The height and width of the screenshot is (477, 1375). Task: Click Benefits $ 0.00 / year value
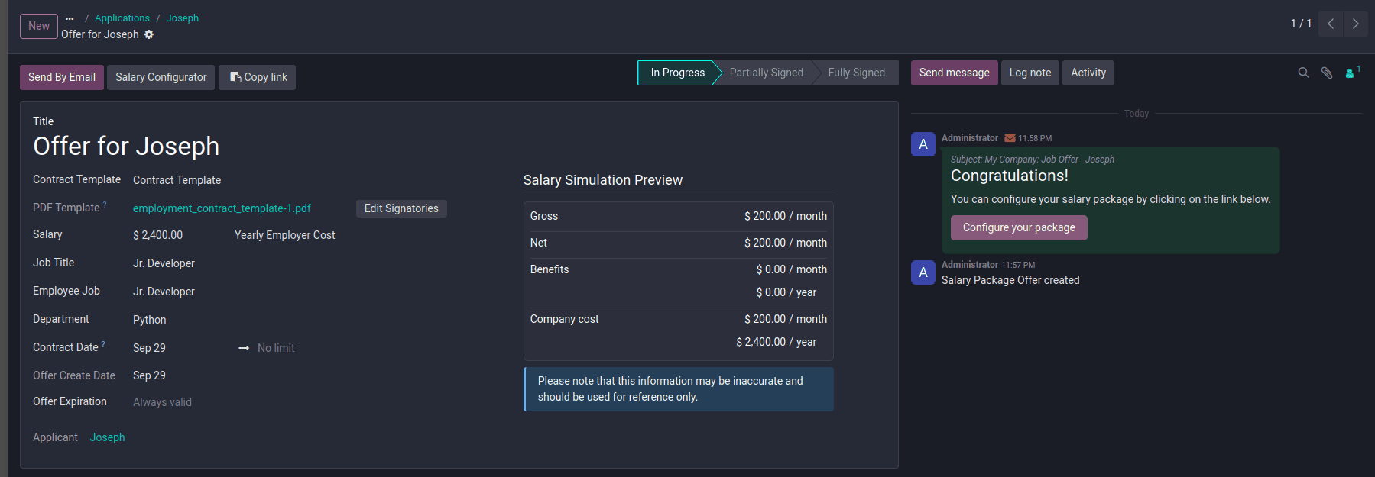click(786, 292)
